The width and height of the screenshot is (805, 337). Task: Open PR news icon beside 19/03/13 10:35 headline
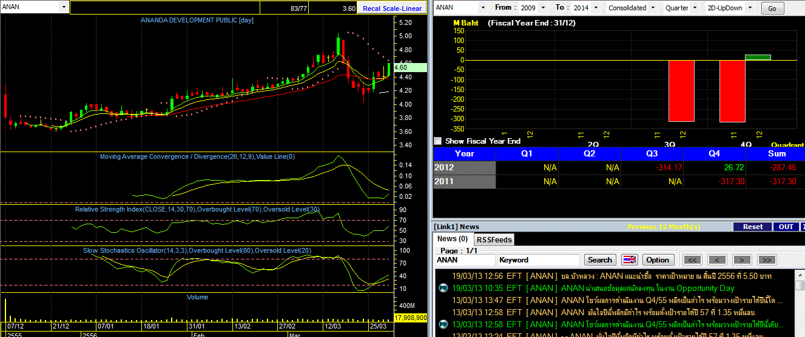[443, 289]
